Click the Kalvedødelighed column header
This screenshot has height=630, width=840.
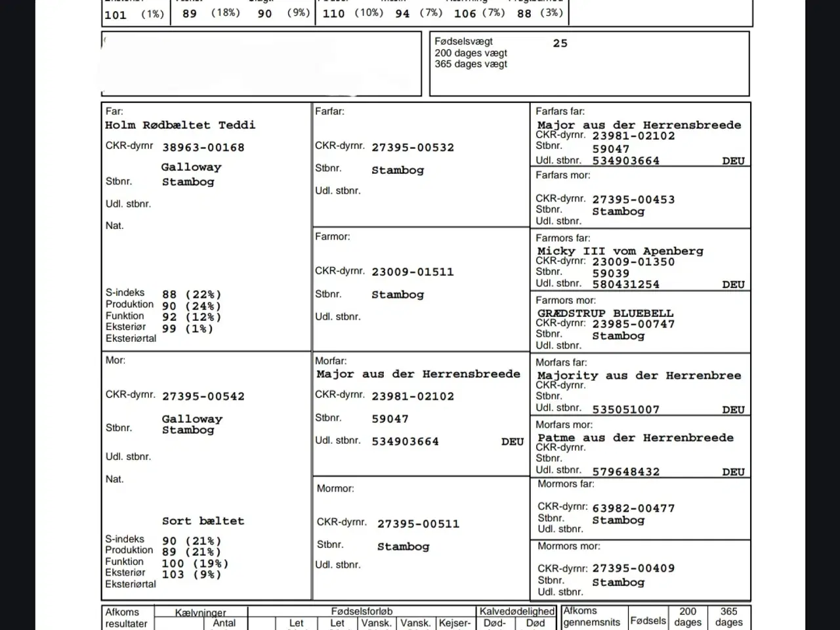516,612
